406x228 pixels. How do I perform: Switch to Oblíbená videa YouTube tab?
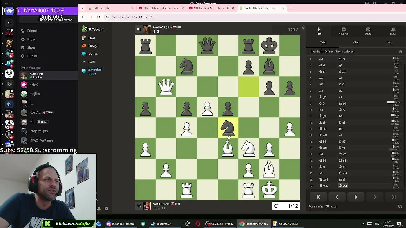pyautogui.click(x=160, y=8)
